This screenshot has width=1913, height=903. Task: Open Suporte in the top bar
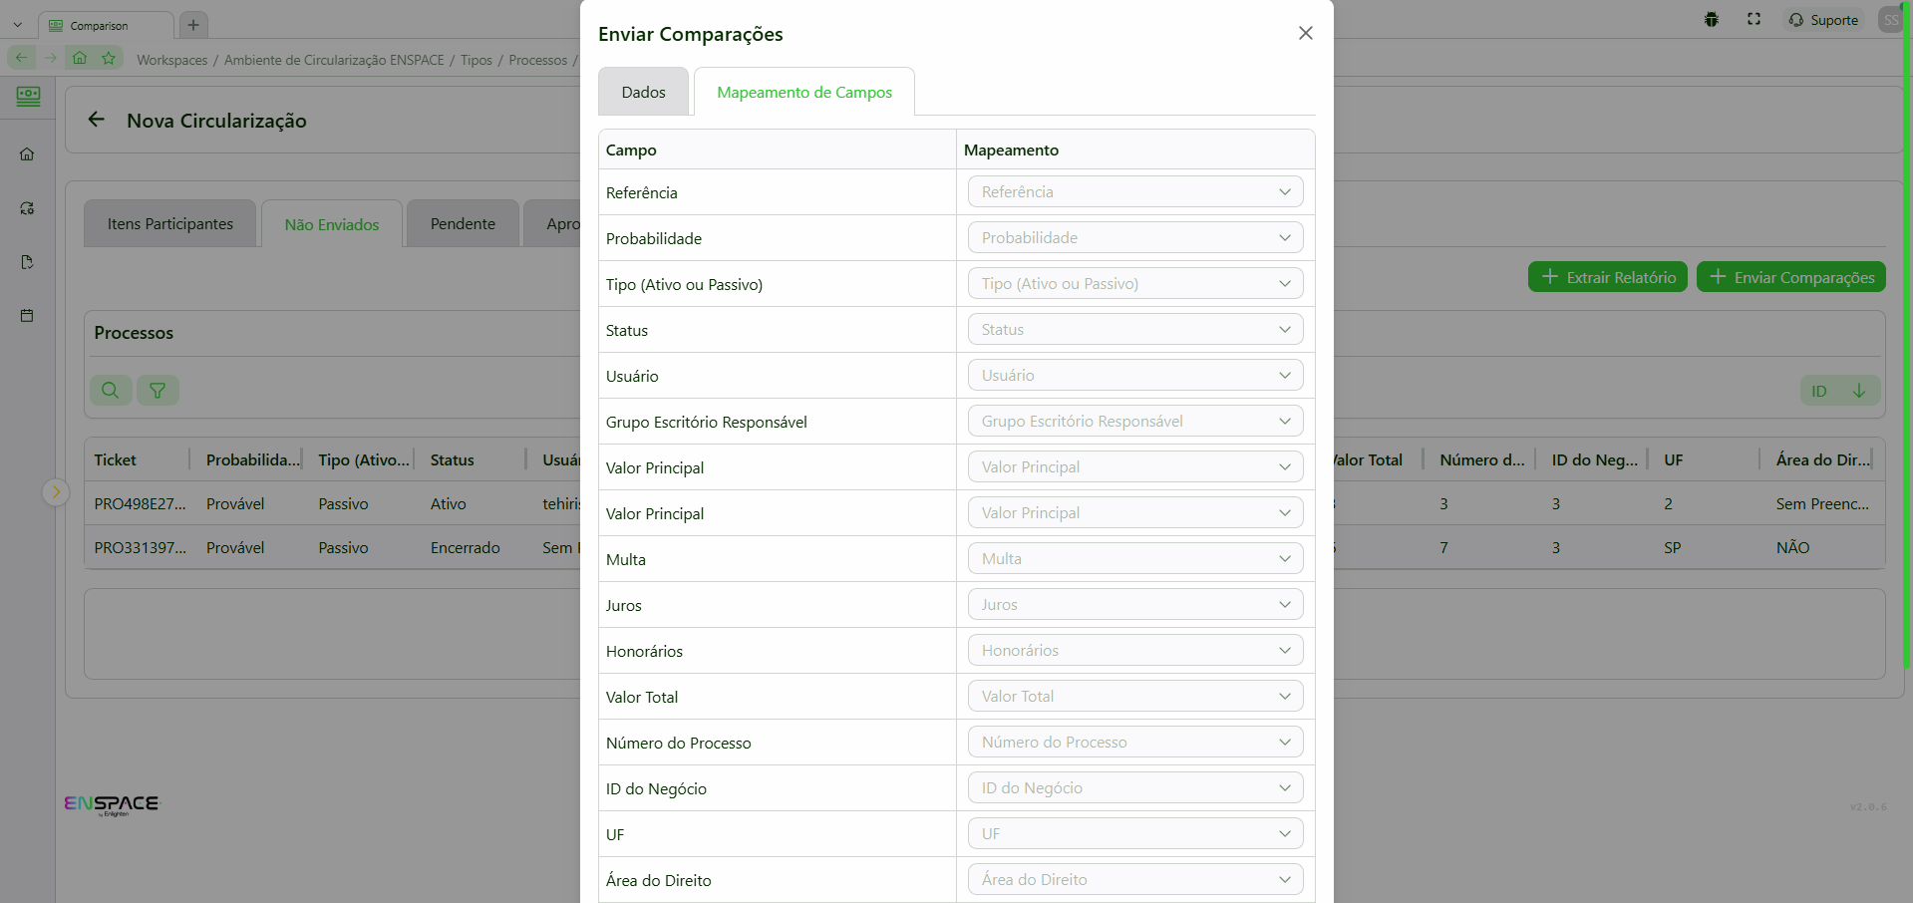click(x=1823, y=20)
